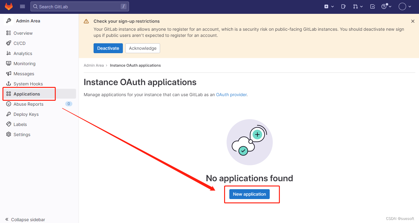Click Collapse sidebar text
Viewport: 419px width, 223px height.
click(28, 220)
